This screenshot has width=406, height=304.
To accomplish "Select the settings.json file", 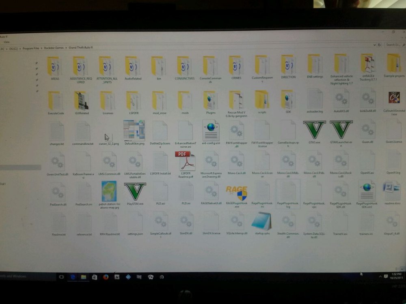I will pyautogui.click(x=135, y=224).
